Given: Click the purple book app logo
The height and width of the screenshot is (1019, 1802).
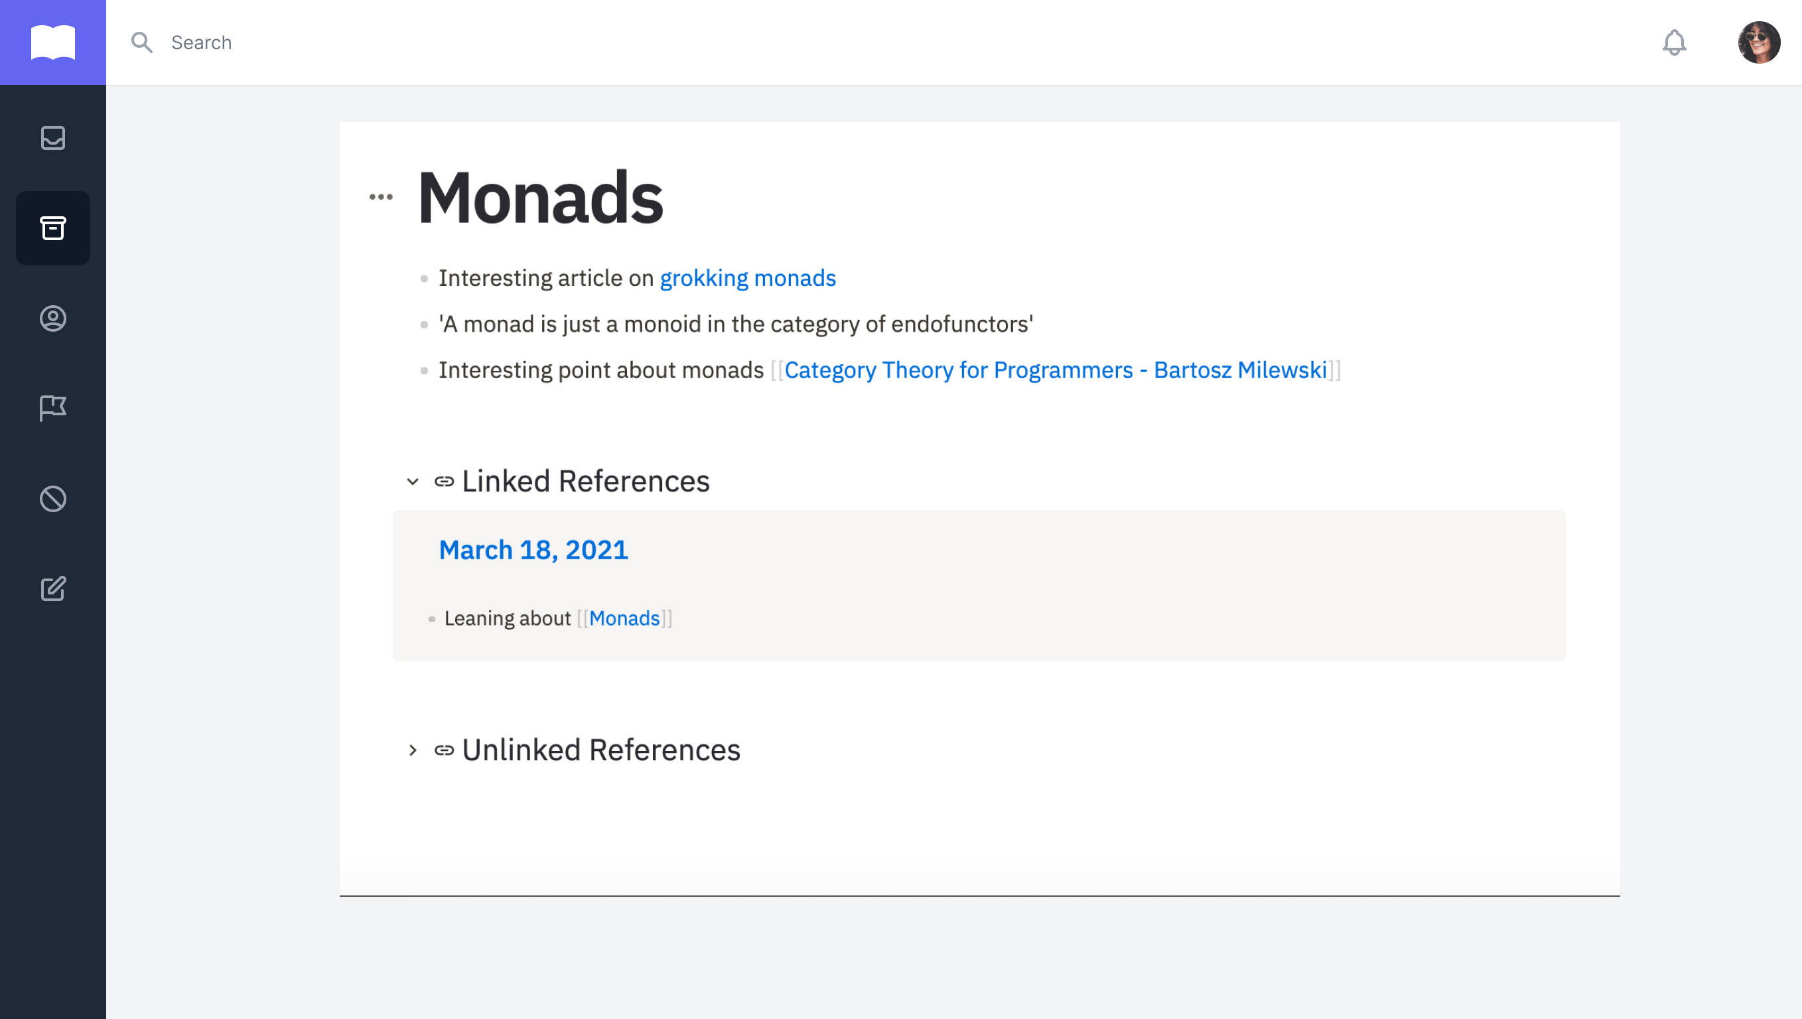Looking at the screenshot, I should point(52,42).
